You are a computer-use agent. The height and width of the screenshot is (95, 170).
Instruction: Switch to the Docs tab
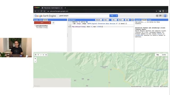pyautogui.click(x=41, y=20)
